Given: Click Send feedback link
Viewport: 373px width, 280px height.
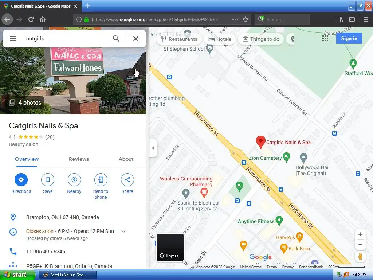Looking at the screenshot, I should pos(311,267).
